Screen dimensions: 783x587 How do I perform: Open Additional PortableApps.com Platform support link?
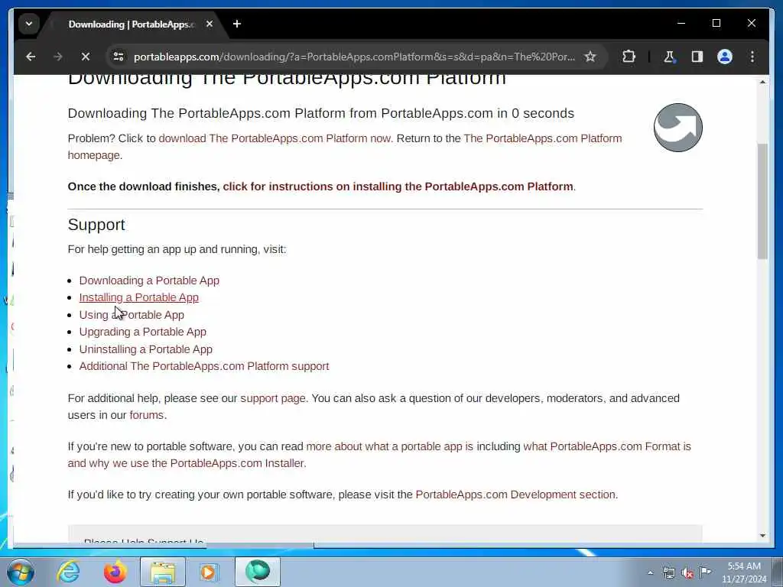203,366
